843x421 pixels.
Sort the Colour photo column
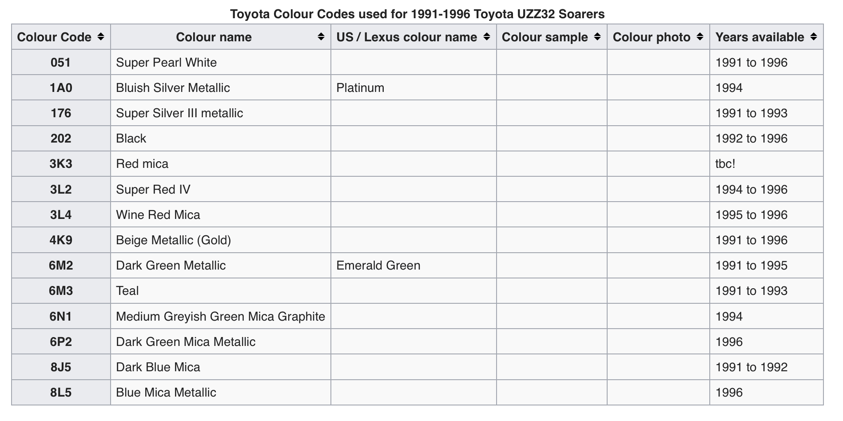coord(700,37)
